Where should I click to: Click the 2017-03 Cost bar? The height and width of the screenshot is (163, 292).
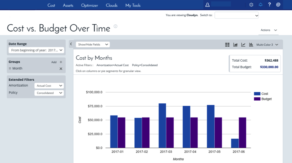pos(162,126)
